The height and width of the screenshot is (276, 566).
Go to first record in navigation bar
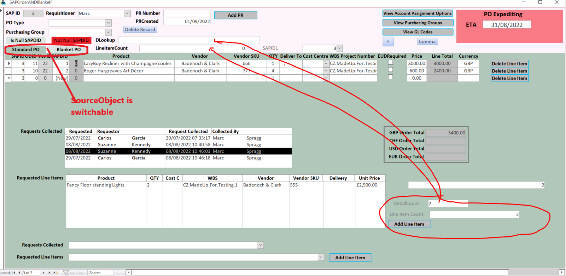click(x=14, y=272)
